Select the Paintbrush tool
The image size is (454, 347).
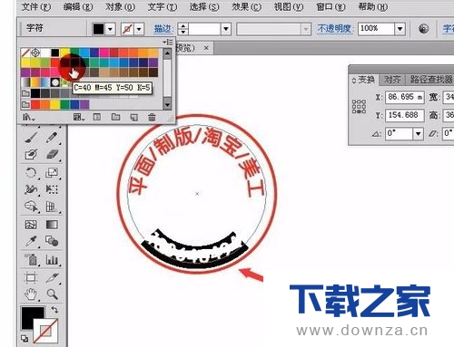click(x=31, y=138)
